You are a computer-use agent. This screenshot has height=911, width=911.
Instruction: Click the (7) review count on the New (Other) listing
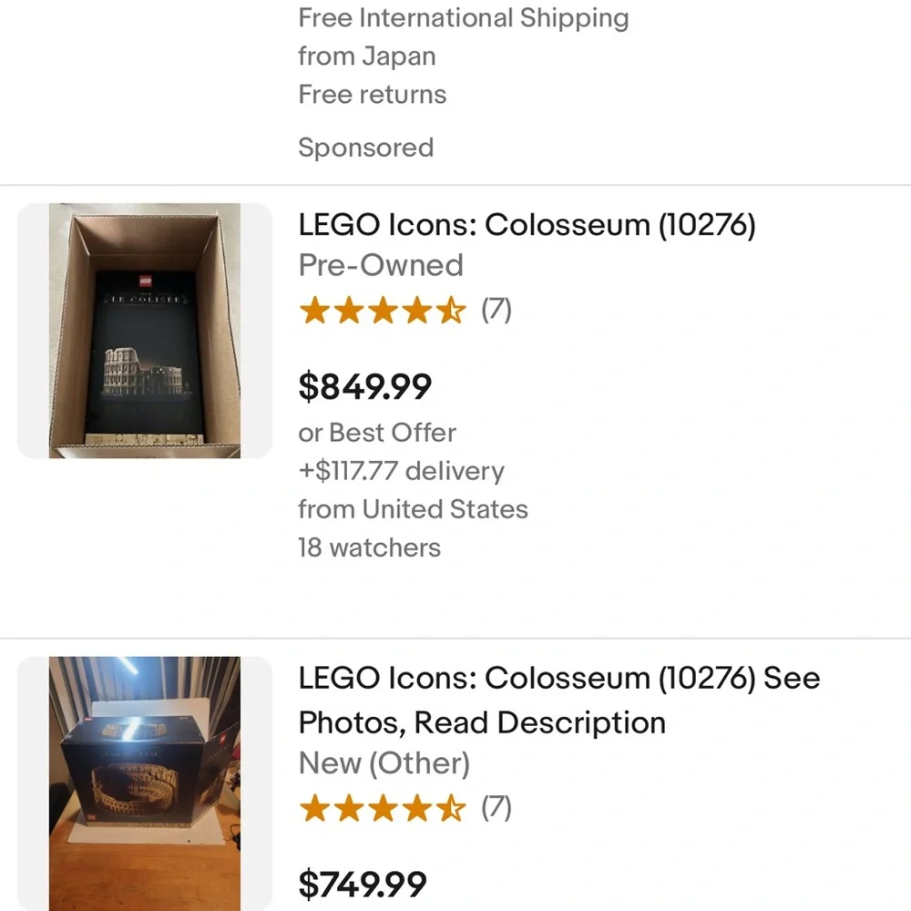click(496, 807)
